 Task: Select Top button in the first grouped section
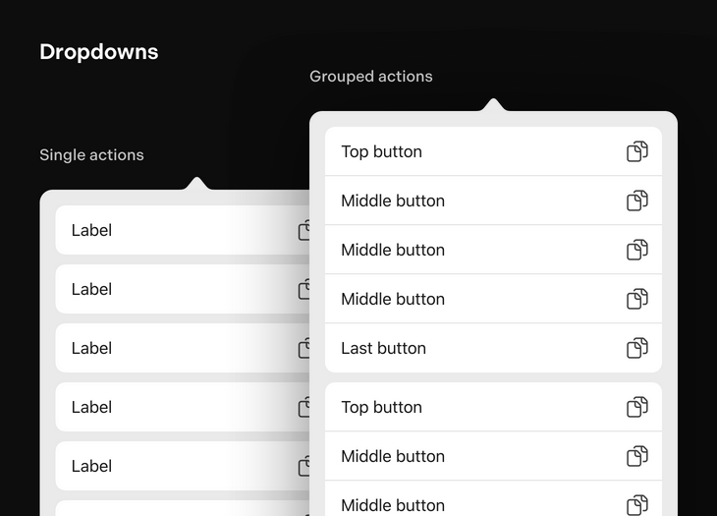pyautogui.click(x=382, y=151)
